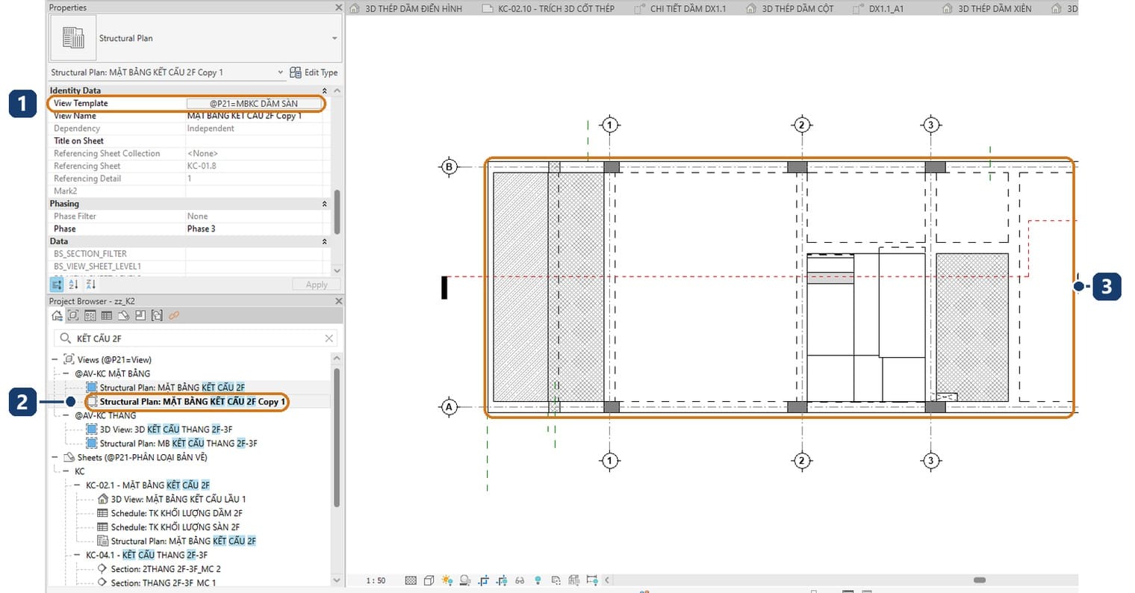Click the View Name property value

[254, 116]
